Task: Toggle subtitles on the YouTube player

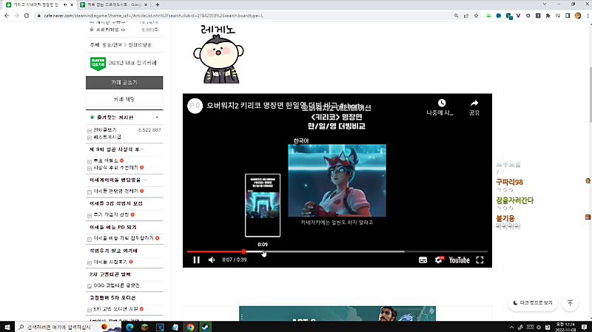Action: click(x=423, y=260)
